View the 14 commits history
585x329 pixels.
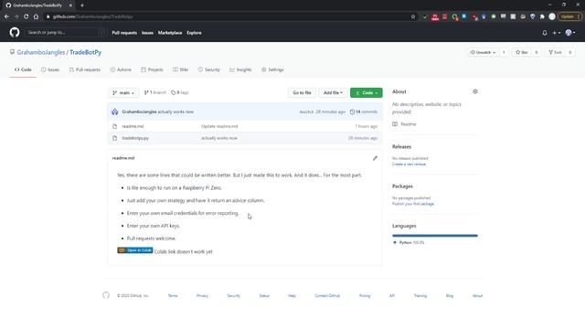[x=364, y=111]
